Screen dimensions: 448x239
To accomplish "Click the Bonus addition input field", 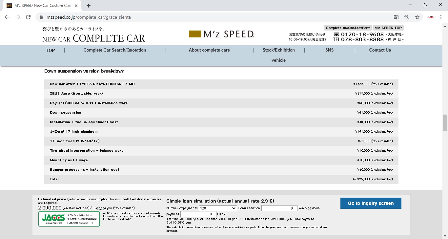I will click(x=279, y=208).
